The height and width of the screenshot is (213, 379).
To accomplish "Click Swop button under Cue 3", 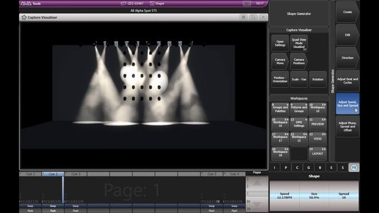I will 76,206.
